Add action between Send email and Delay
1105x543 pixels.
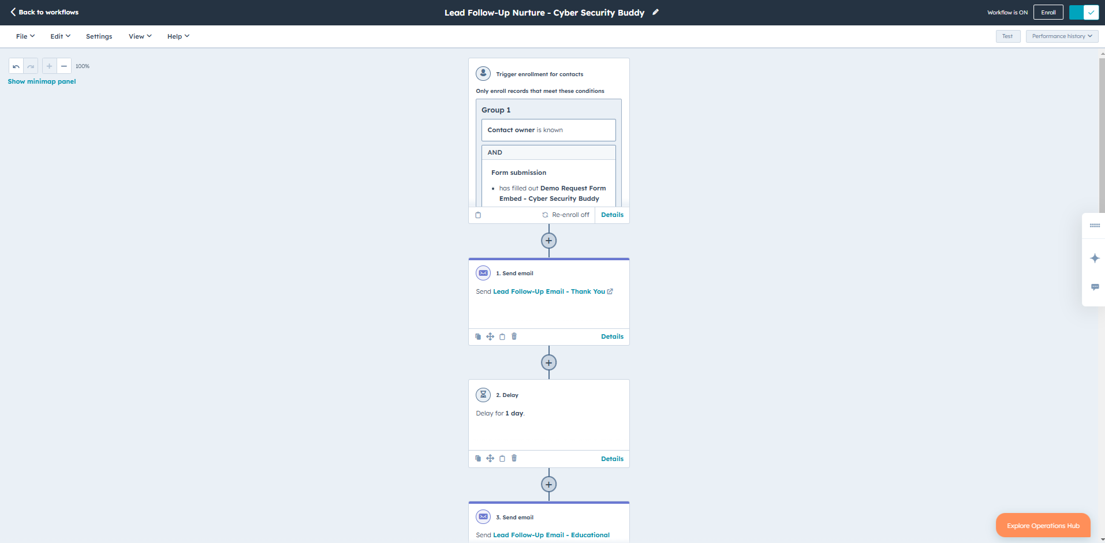[549, 362]
